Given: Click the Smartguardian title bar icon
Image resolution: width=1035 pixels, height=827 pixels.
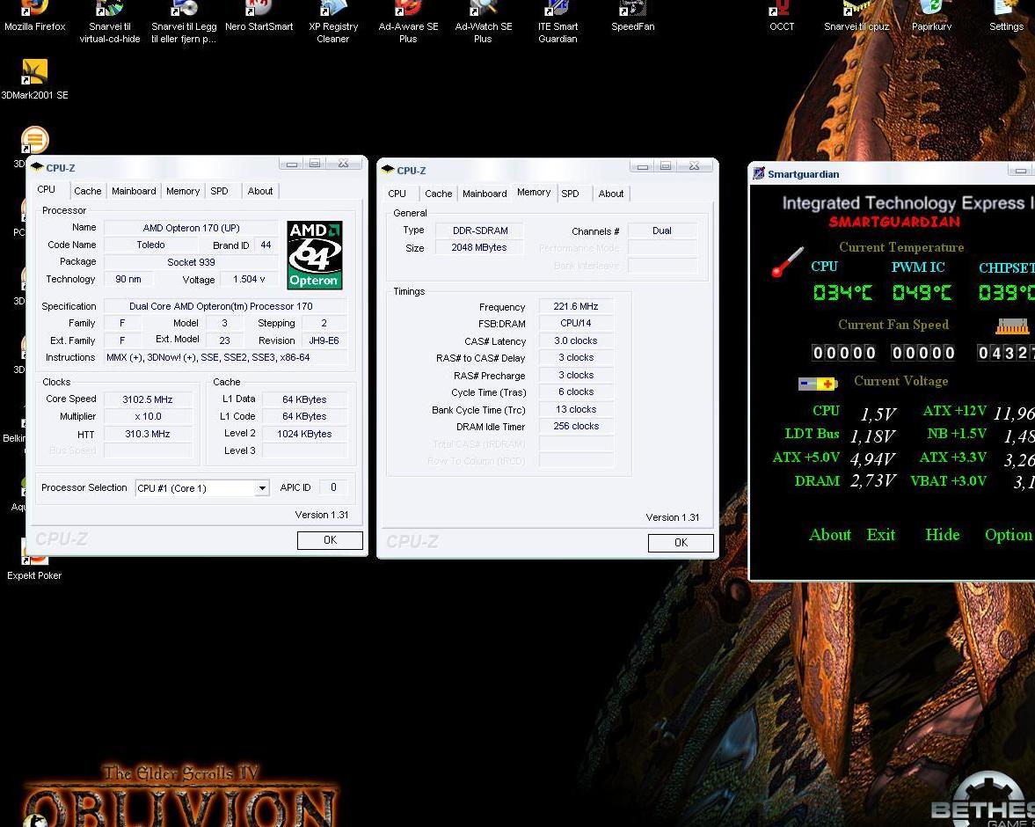Looking at the screenshot, I should pyautogui.click(x=759, y=173).
